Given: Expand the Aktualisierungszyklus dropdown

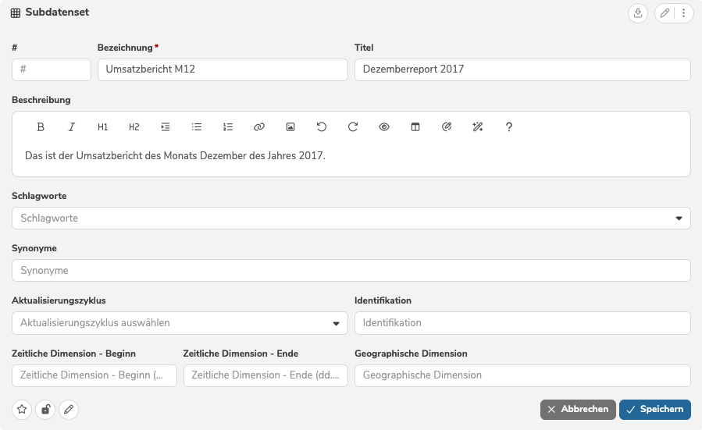Looking at the screenshot, I should pos(336,323).
